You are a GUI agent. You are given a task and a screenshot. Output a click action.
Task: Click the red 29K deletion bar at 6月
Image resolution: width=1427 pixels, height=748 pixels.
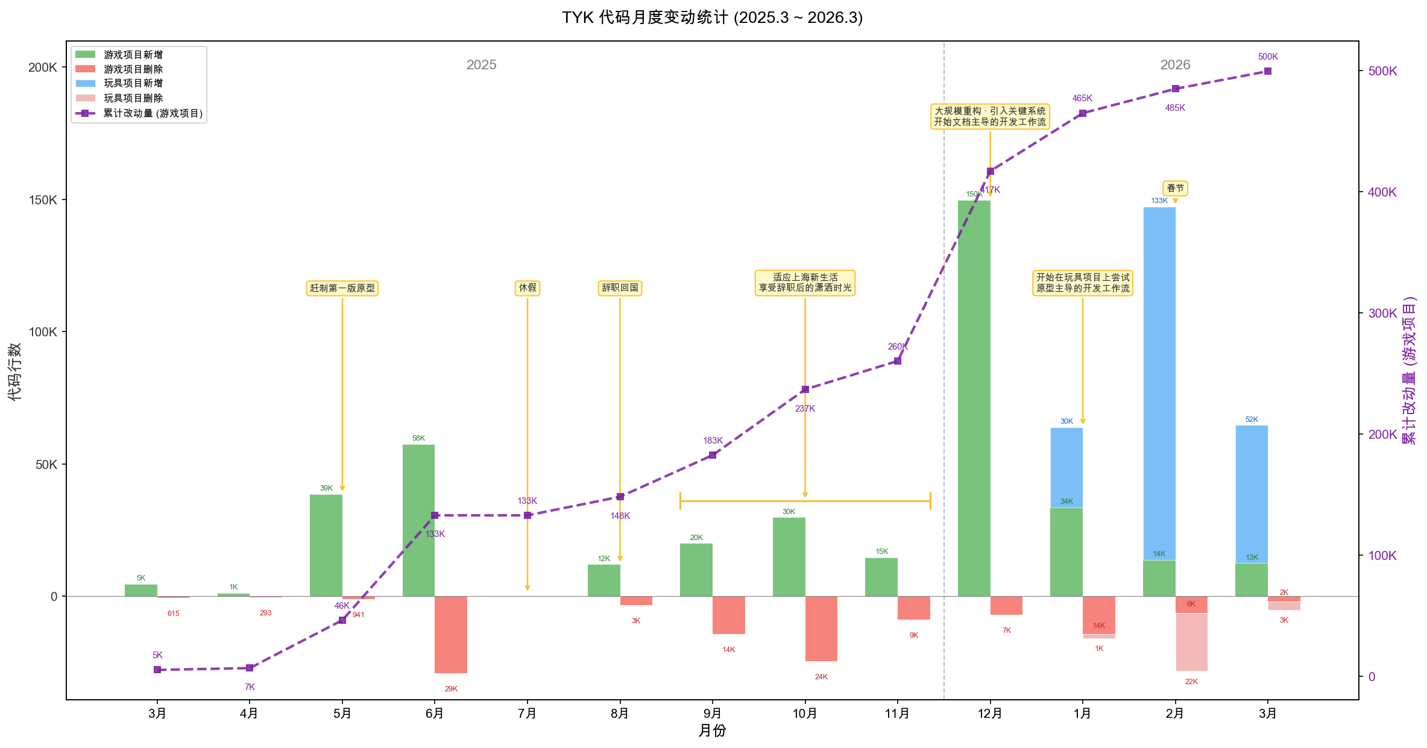tap(451, 634)
